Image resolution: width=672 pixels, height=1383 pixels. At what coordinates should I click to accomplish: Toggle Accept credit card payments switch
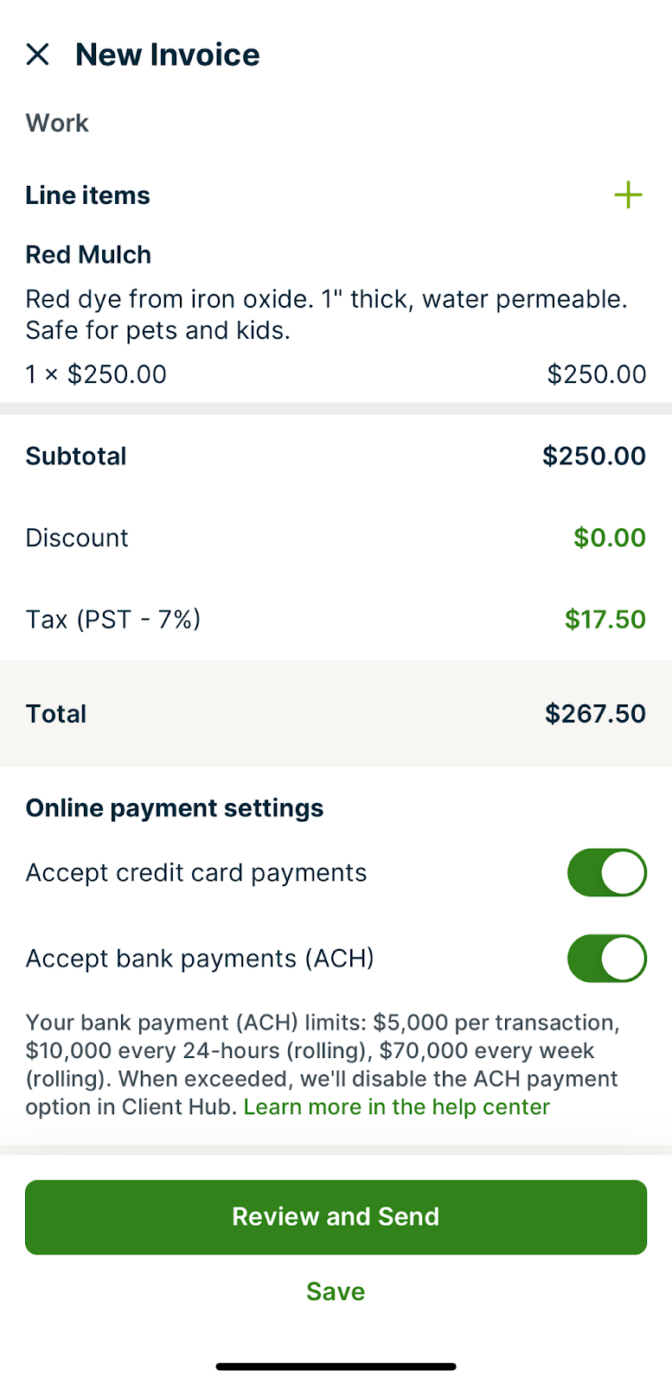tap(606, 873)
